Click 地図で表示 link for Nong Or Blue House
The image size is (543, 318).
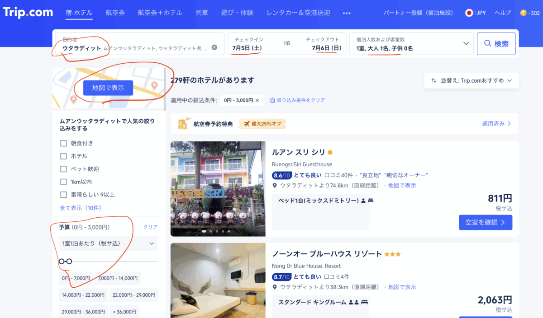[402, 287]
